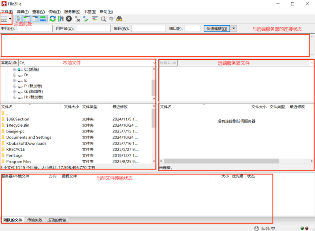The image size is (315, 231).
Task: Search for files on the server
Action: (119, 19)
